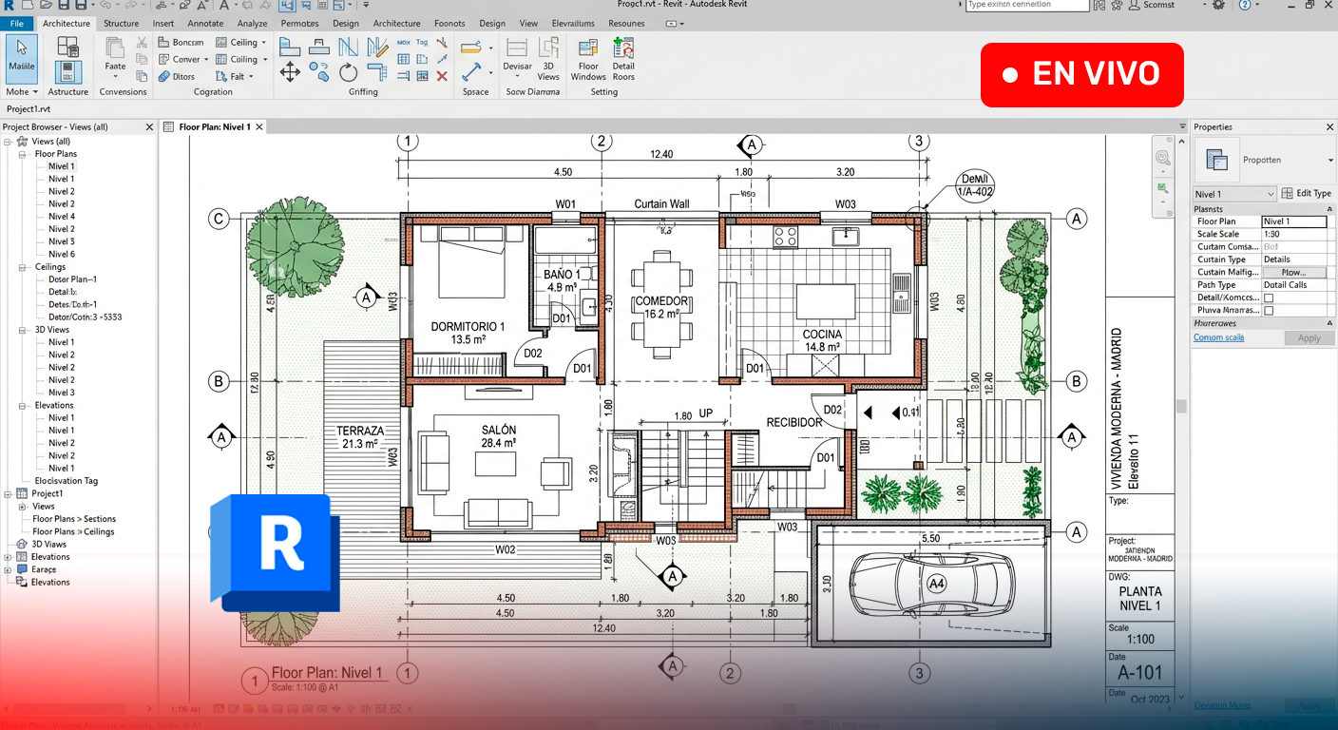
Task: Collapse the 3D Views tree node
Action: [x=22, y=330]
